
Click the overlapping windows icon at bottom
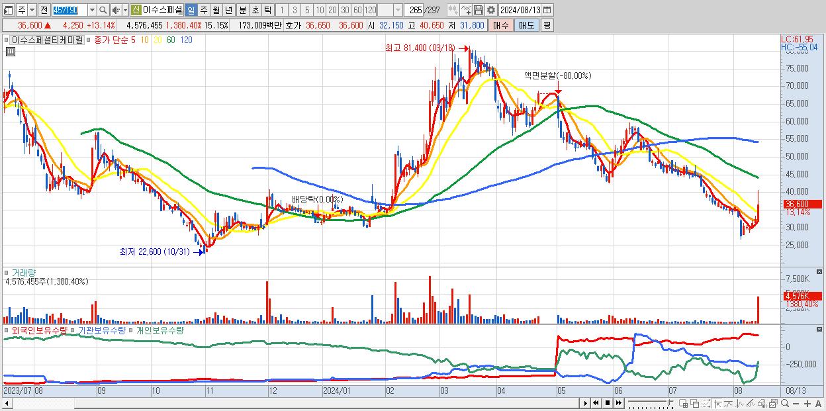pyautogui.click(x=694, y=404)
